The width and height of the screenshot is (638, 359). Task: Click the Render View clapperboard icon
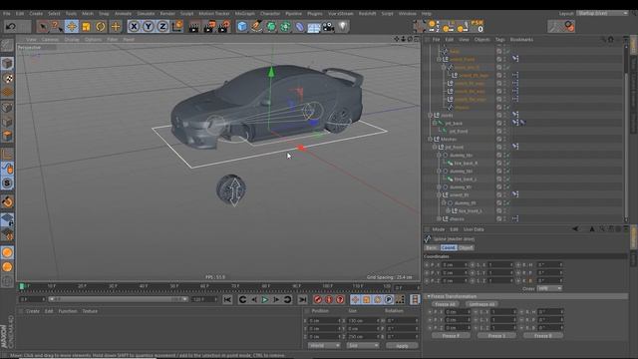194,27
